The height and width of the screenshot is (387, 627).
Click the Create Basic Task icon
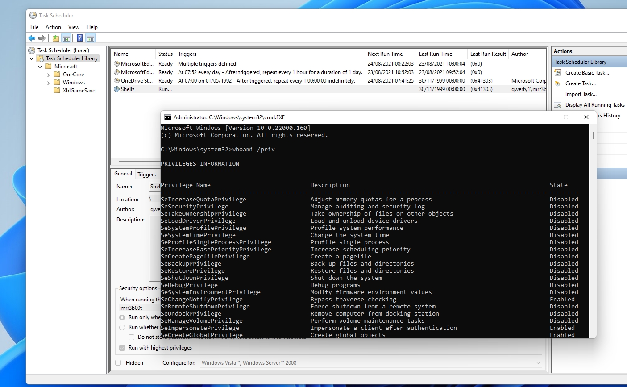pyautogui.click(x=557, y=73)
